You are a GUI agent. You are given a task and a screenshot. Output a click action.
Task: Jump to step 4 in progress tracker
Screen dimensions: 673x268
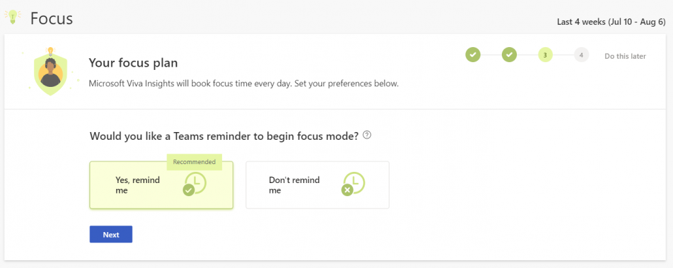[x=580, y=56]
